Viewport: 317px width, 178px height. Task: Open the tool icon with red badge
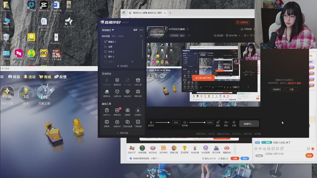[x=117, y=110]
